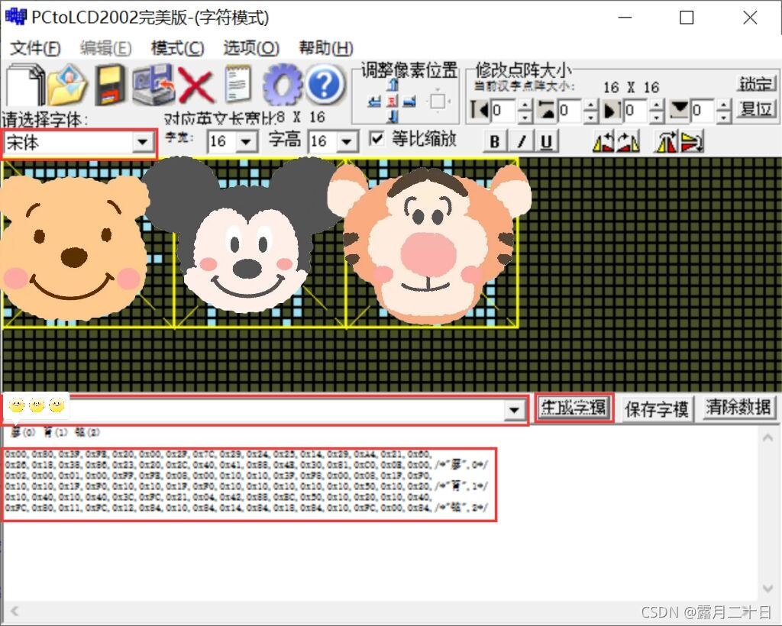The image size is (782, 626).
Task: Click the output scrollbar up arrow
Action: (x=768, y=438)
